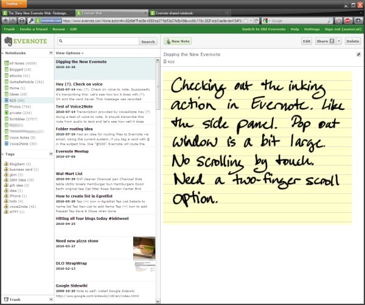
Task: Pop out note in new window icon
Action: 358,55
